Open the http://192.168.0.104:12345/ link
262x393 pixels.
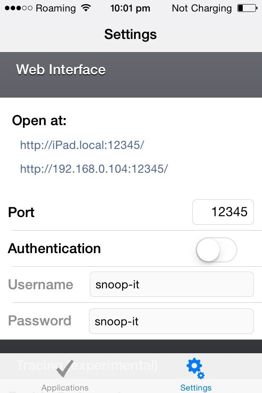94,169
